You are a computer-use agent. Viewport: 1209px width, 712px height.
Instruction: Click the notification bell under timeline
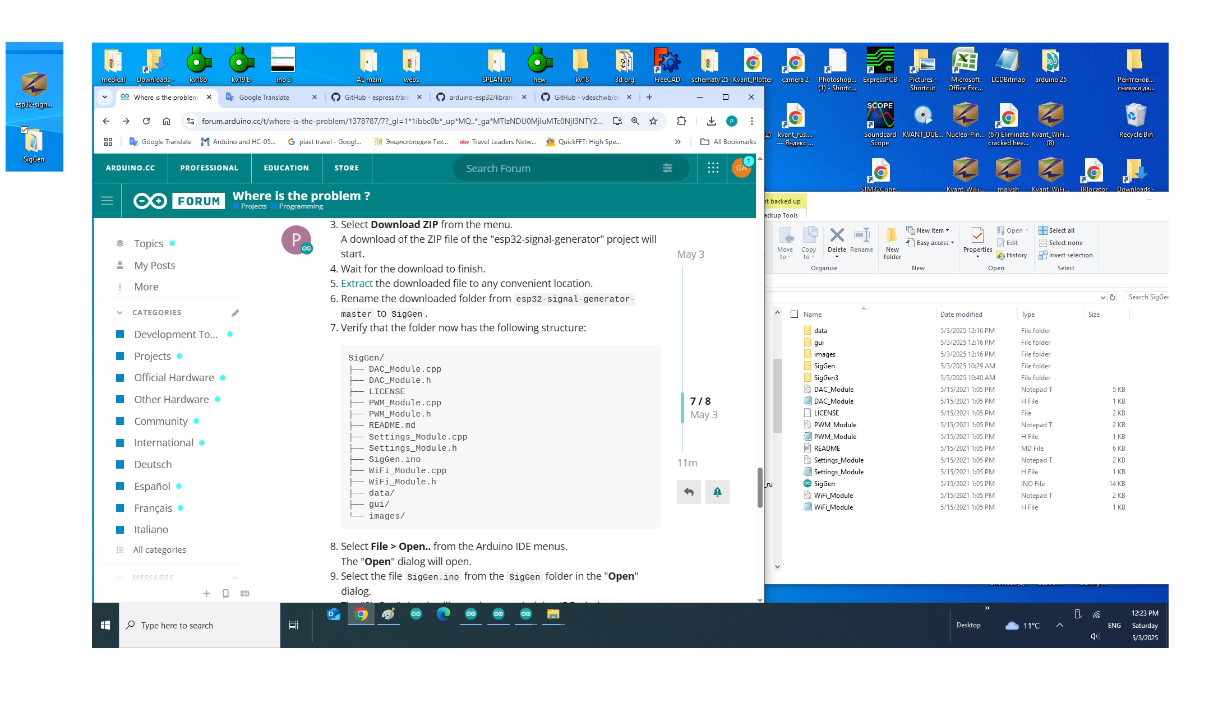[717, 492]
